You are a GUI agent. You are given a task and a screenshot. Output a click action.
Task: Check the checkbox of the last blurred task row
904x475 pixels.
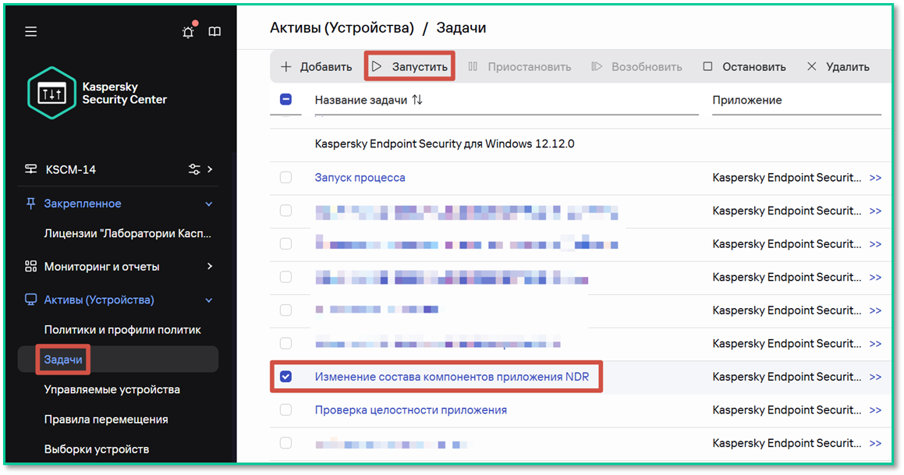286,443
